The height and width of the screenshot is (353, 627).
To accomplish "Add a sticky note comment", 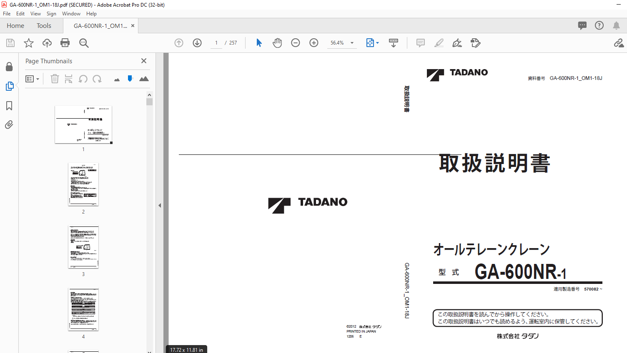I will [x=421, y=43].
